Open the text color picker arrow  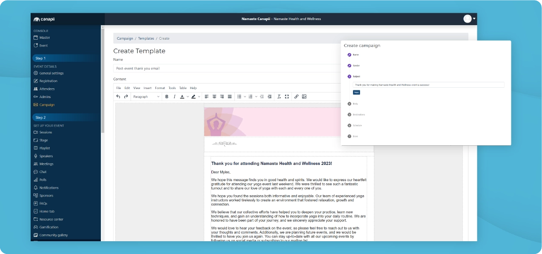tap(187, 97)
